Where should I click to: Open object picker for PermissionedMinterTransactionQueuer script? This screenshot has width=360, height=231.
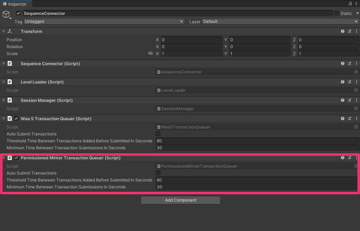click(x=356, y=166)
